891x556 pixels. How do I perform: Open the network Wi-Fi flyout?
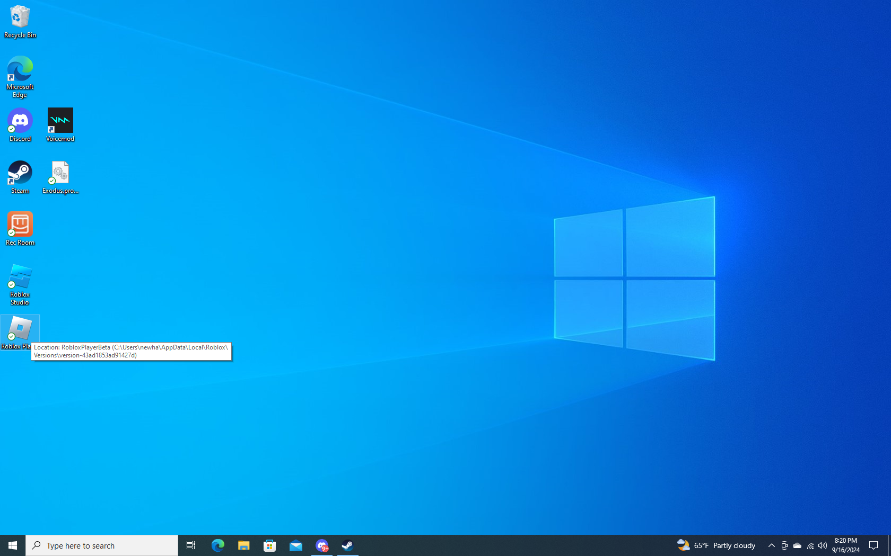tap(810, 545)
